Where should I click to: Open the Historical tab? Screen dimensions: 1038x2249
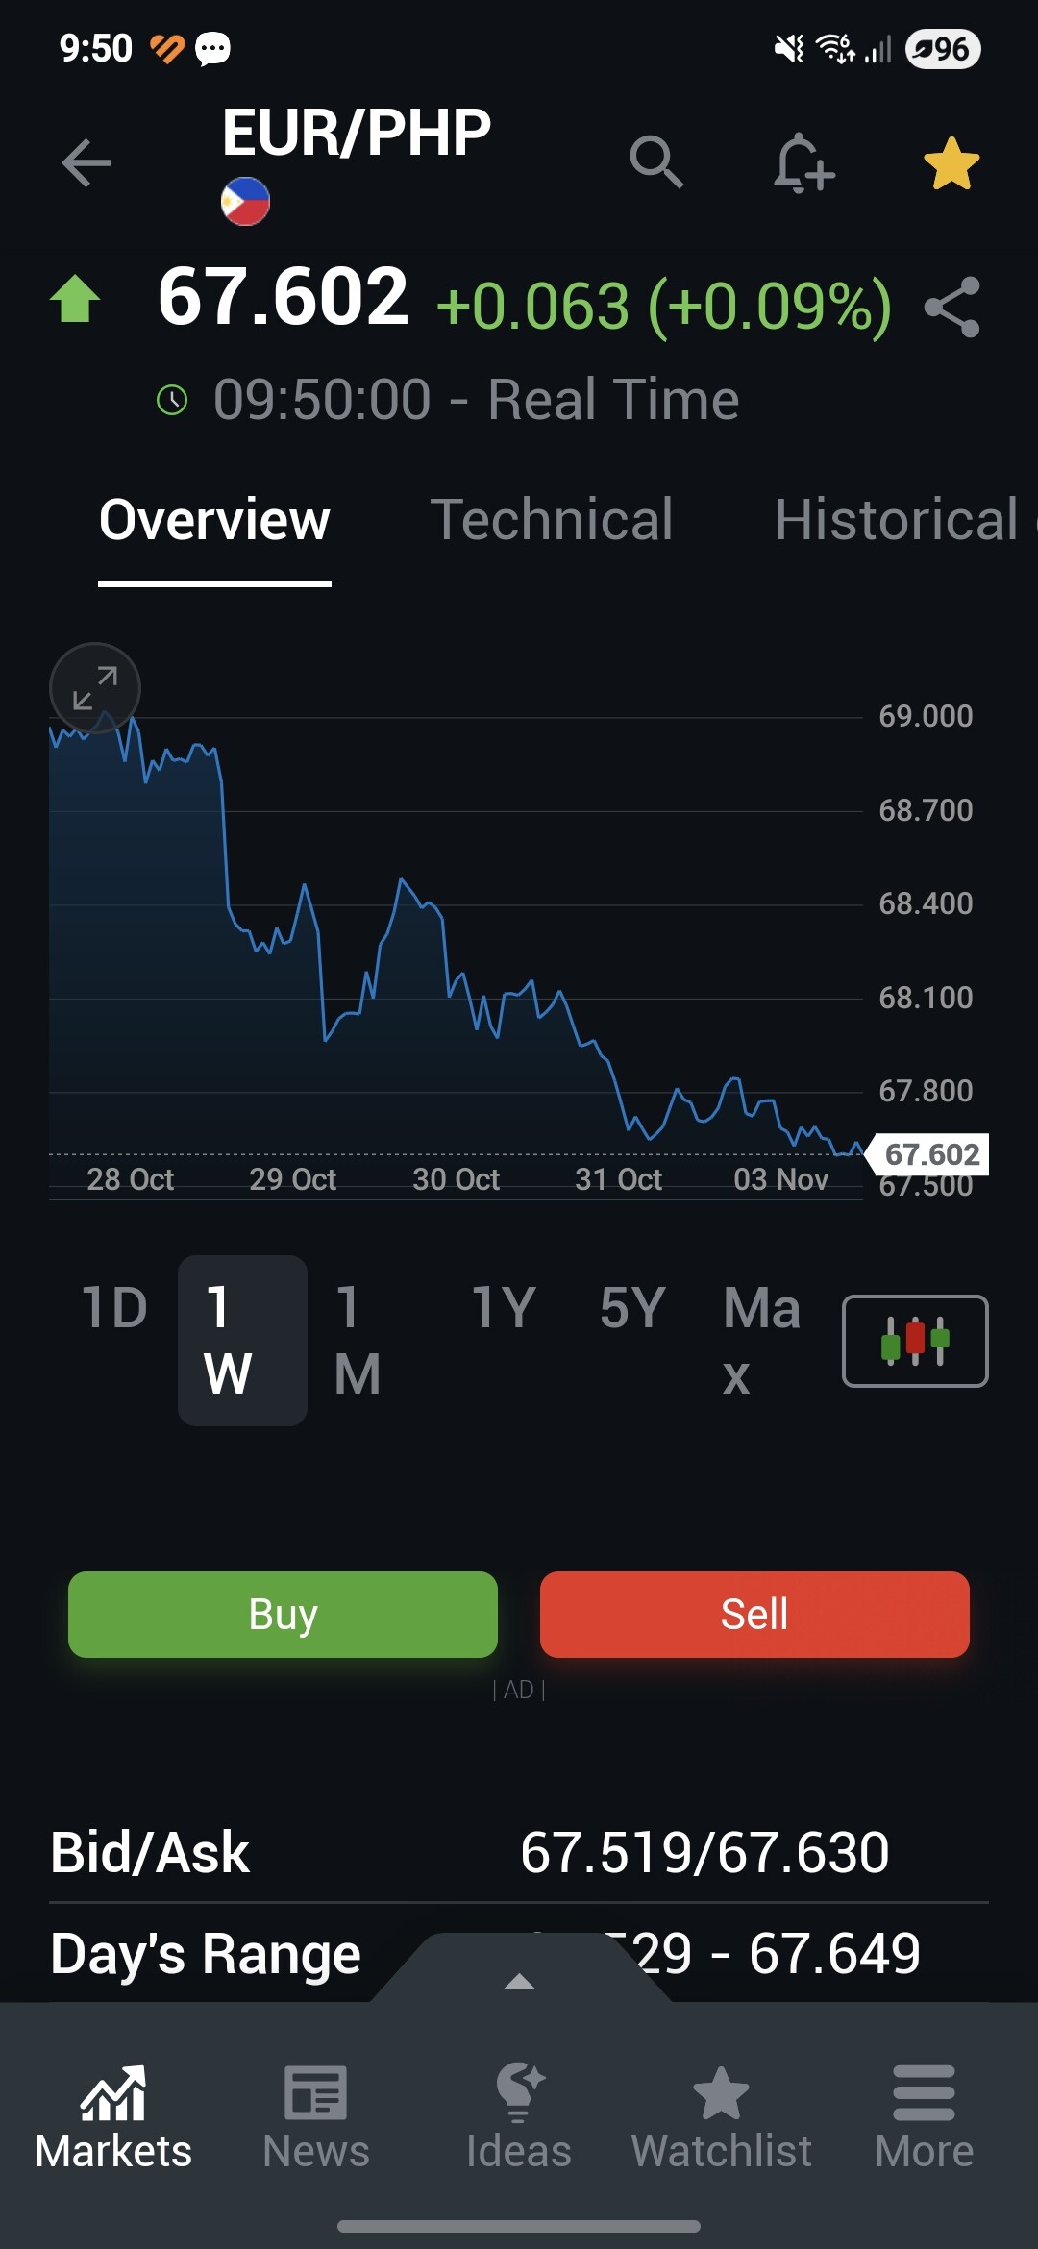coord(896,520)
